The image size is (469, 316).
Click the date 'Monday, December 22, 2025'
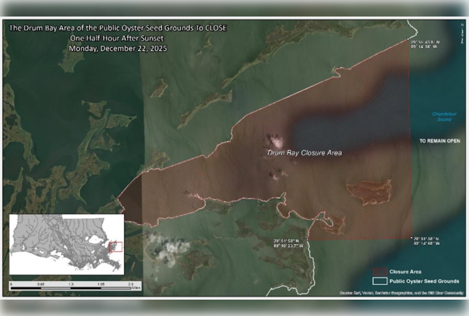118,49
